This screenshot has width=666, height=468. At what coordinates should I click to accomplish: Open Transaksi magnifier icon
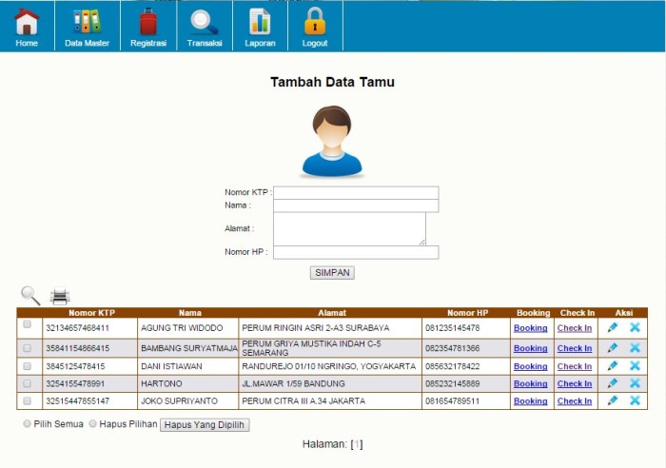[205, 22]
